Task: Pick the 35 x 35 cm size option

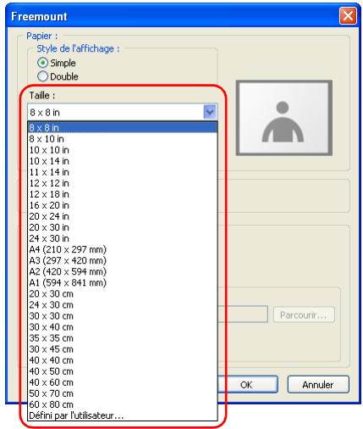Action: coord(123,337)
